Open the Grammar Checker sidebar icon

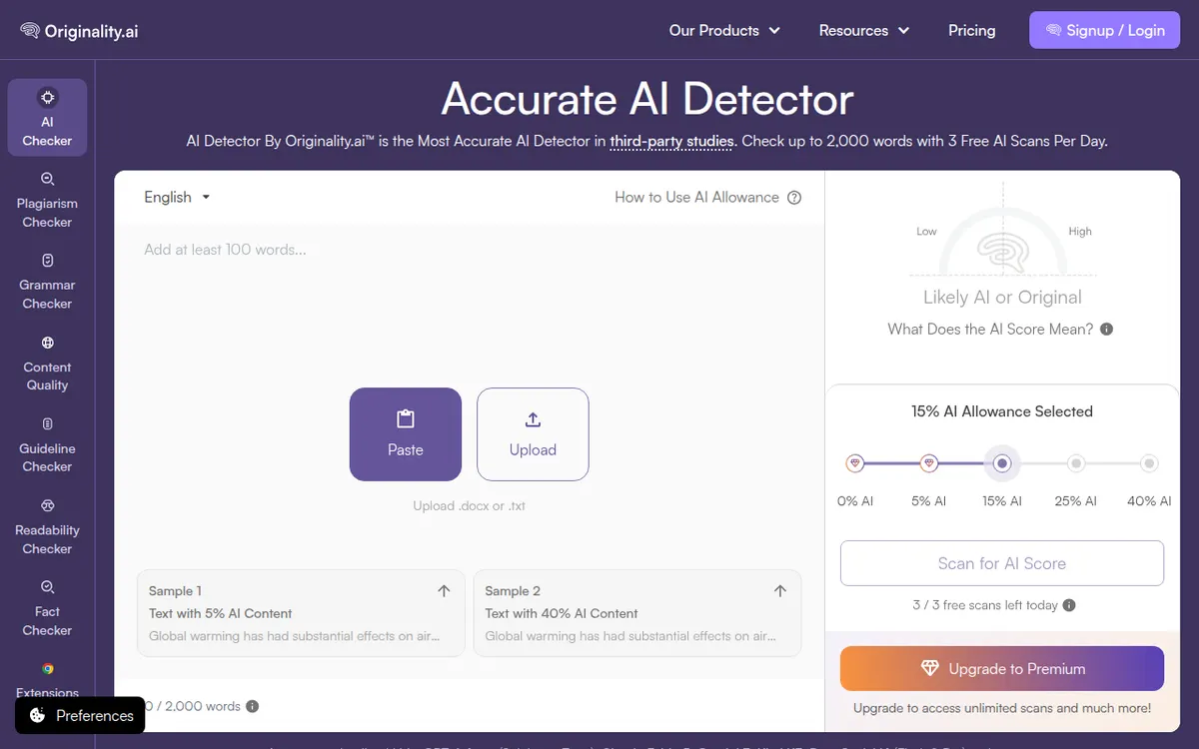(47, 261)
